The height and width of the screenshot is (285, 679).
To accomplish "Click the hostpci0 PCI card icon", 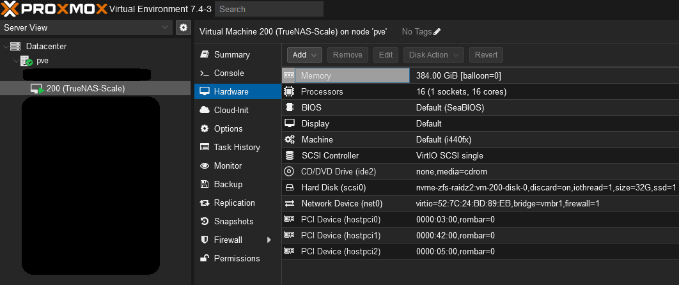I will pyautogui.click(x=289, y=219).
